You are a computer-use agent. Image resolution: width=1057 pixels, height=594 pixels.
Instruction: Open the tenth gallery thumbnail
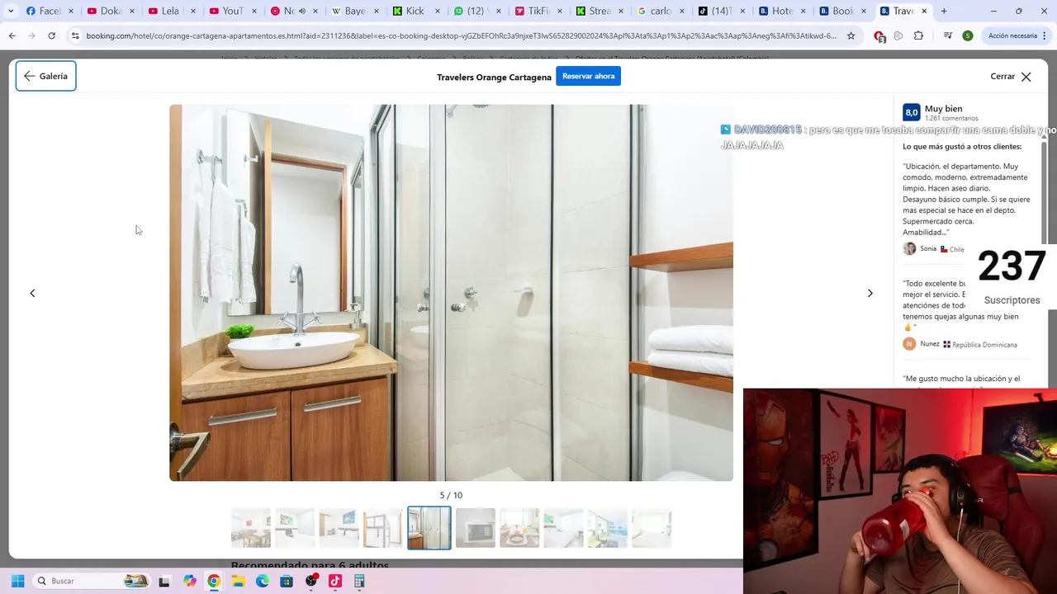point(652,528)
